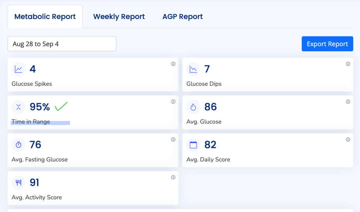This screenshot has width=360, height=212.
Task: Show info for Time in Range card
Action: 173,102
